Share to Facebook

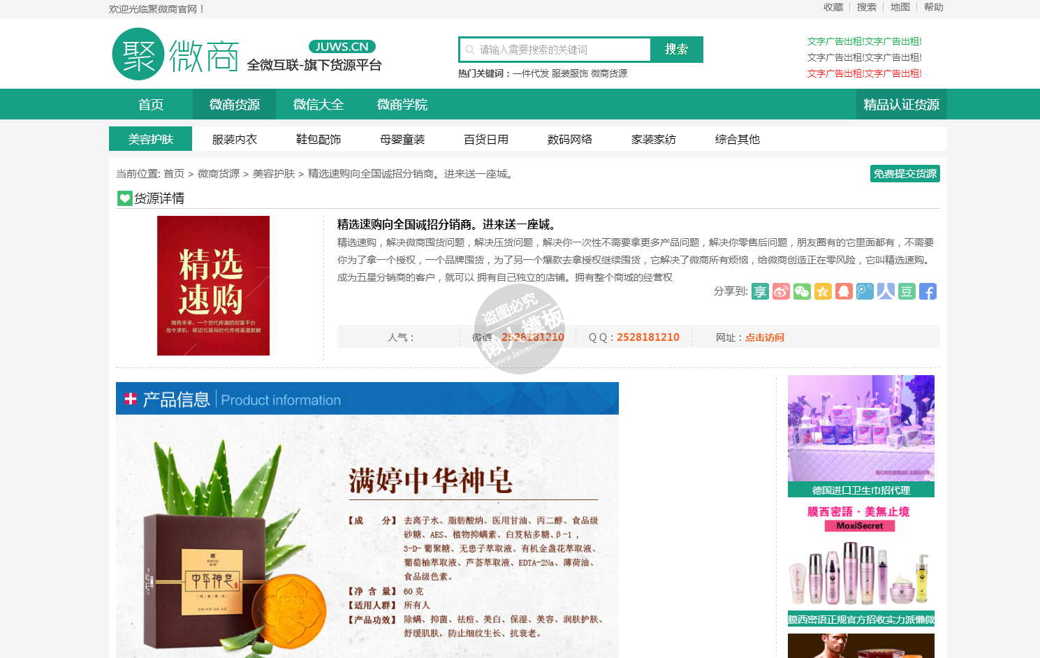coord(928,291)
